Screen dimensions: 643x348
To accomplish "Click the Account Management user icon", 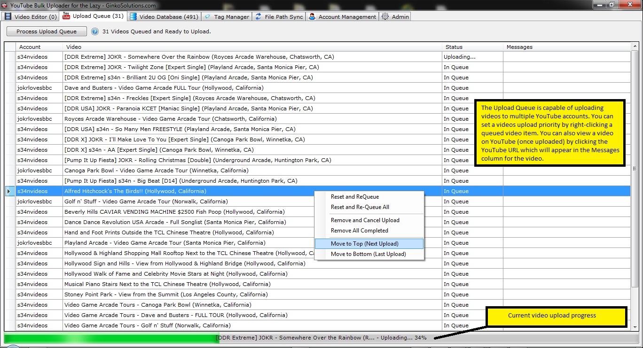I will 312,16.
